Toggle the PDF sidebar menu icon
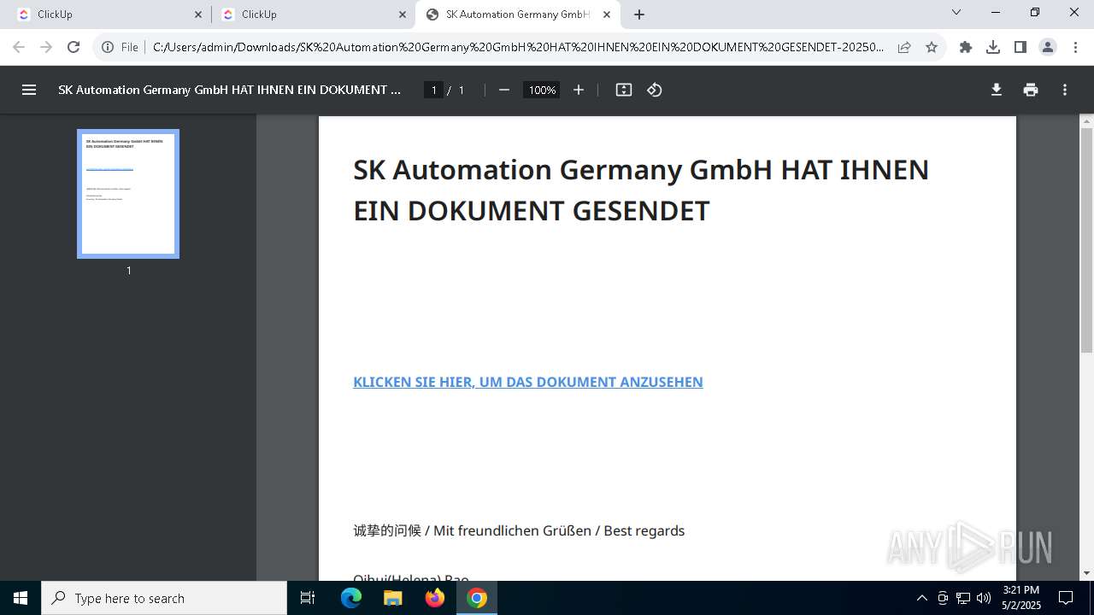The width and height of the screenshot is (1094, 615). click(x=29, y=90)
